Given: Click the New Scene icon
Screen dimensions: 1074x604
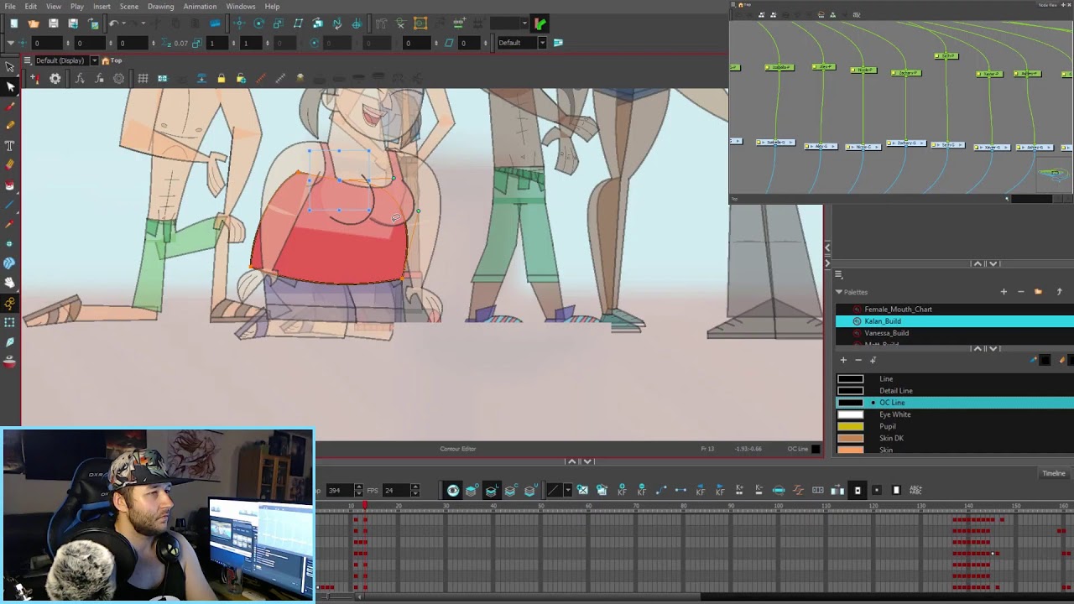Looking at the screenshot, I should pyautogui.click(x=13, y=23).
